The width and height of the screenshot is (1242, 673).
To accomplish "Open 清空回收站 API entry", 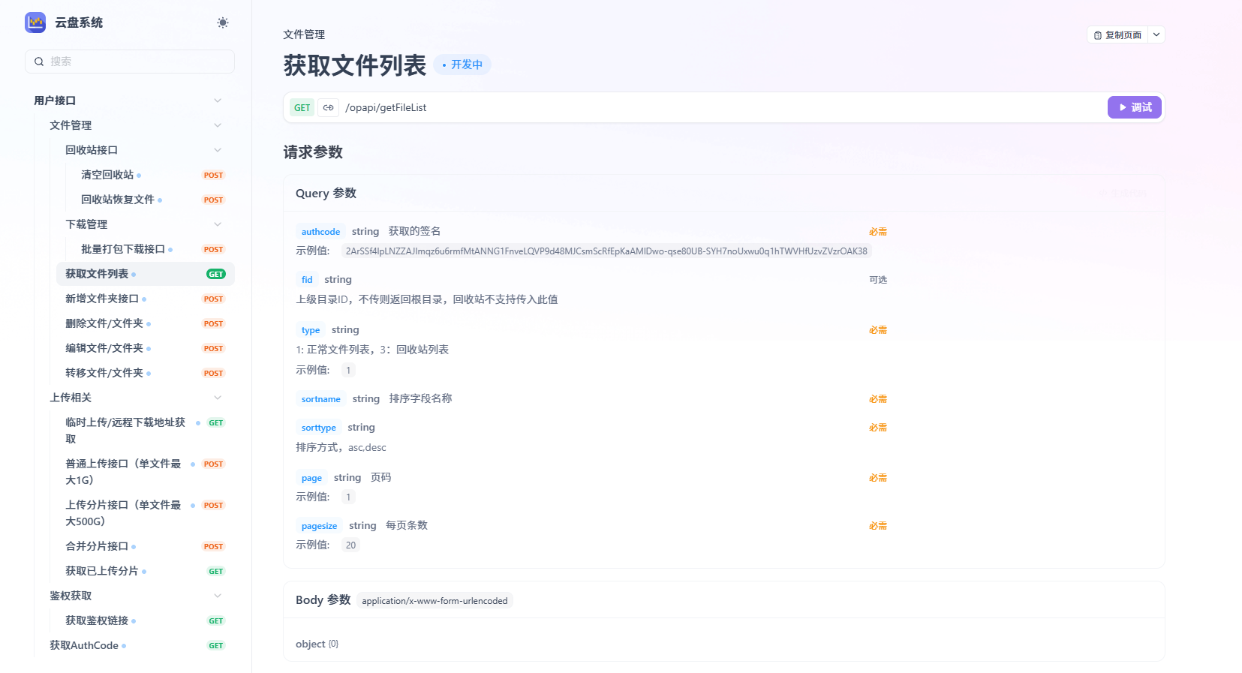I will coord(107,175).
